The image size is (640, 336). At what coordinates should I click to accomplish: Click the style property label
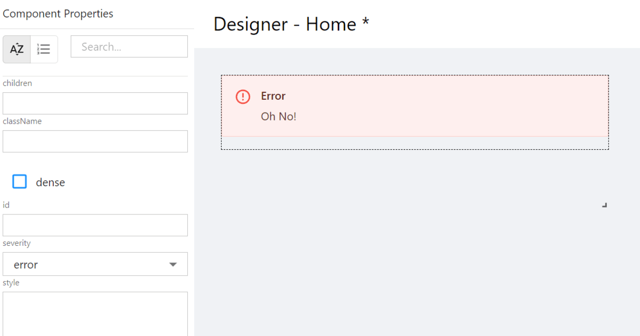[x=11, y=283]
